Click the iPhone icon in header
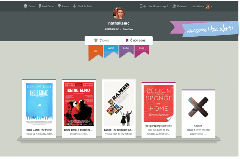The height and width of the screenshot is (159, 240). (141, 6)
